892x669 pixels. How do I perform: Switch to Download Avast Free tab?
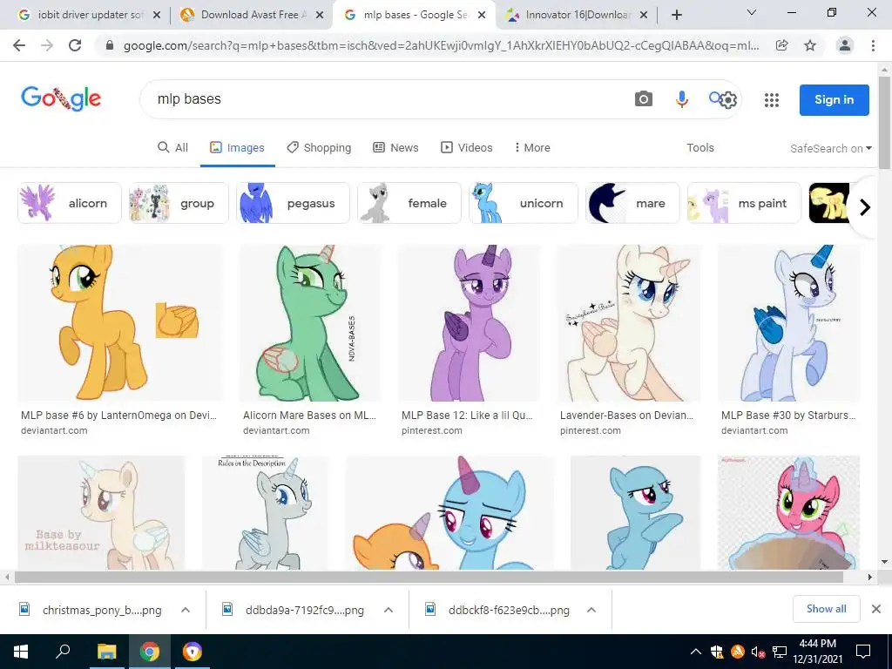click(x=250, y=15)
